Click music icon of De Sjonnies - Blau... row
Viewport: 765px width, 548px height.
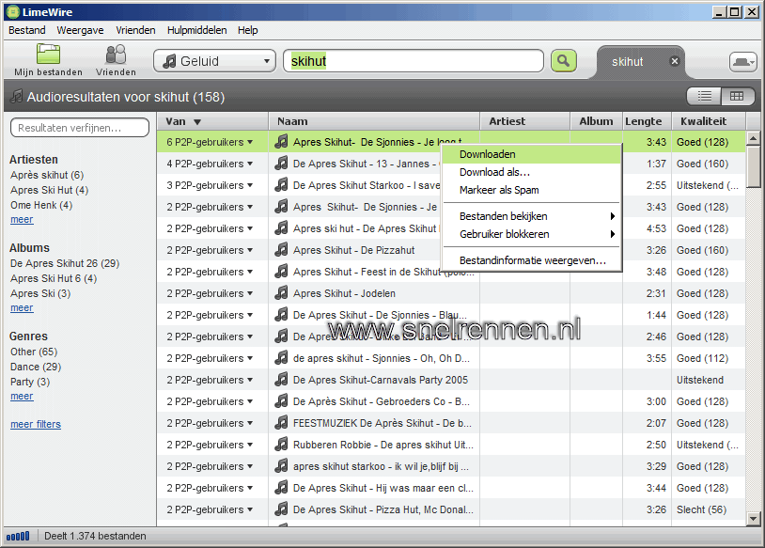281,315
